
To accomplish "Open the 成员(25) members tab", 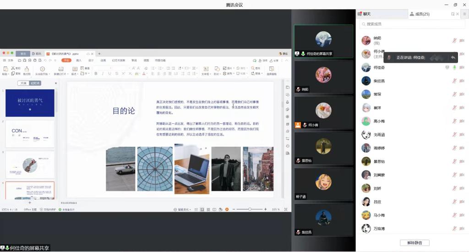I will [420, 14].
